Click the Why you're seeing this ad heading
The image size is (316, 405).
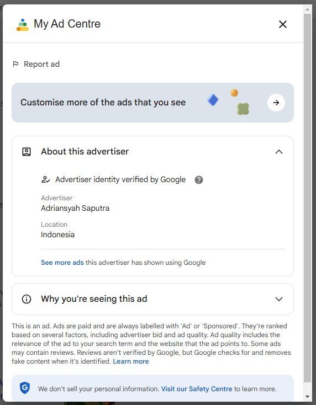point(94,299)
